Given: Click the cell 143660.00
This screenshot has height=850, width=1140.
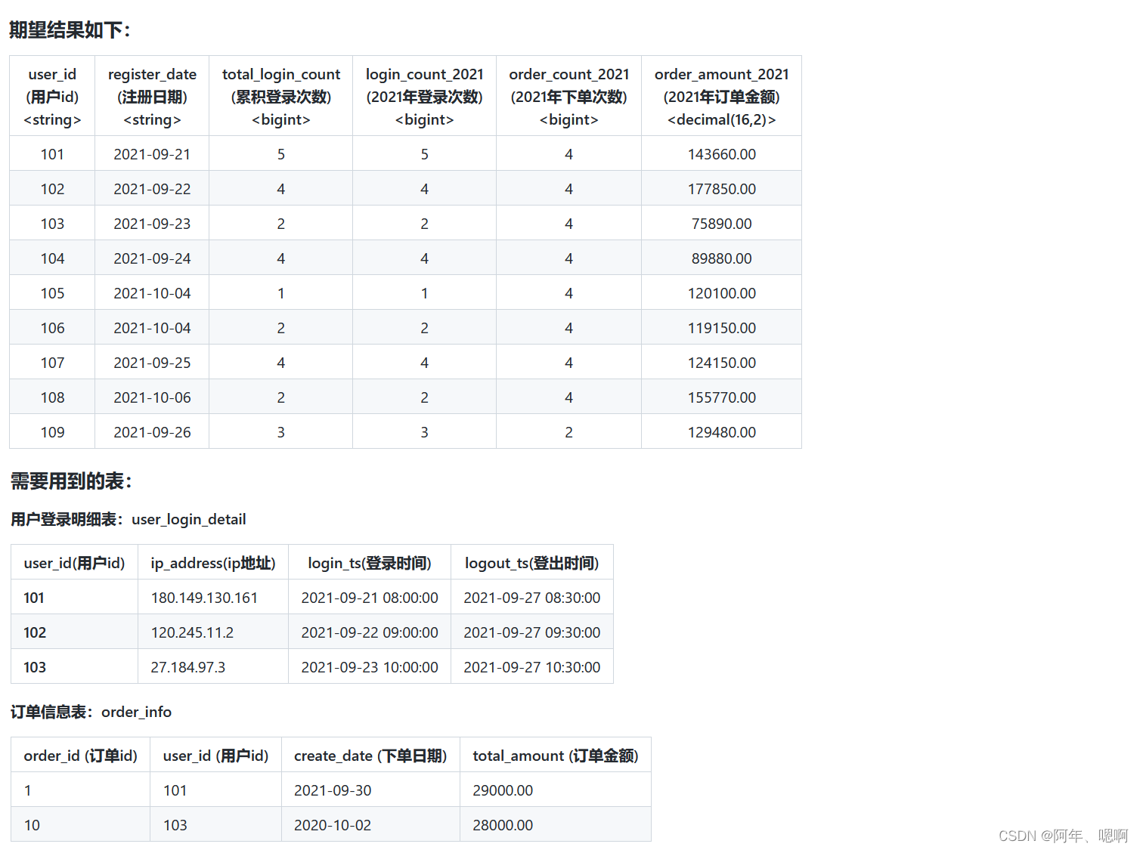Looking at the screenshot, I should [x=722, y=154].
